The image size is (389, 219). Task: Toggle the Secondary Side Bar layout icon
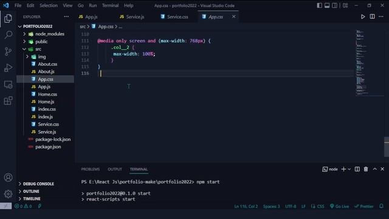click(334, 5)
